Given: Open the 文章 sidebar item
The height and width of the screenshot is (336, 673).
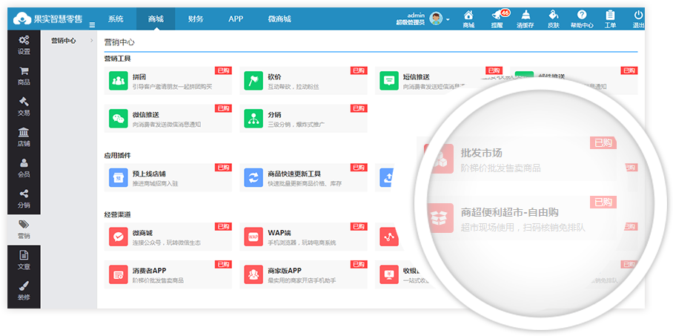Looking at the screenshot, I should point(24,260).
